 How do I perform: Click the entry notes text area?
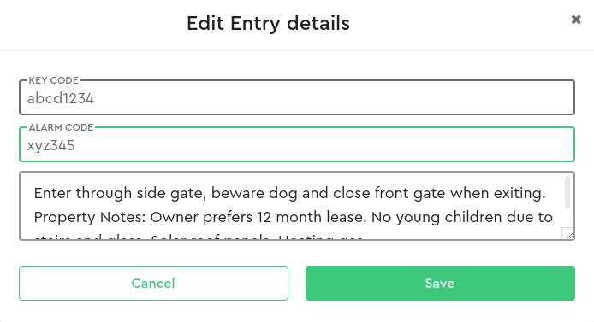click(x=297, y=206)
